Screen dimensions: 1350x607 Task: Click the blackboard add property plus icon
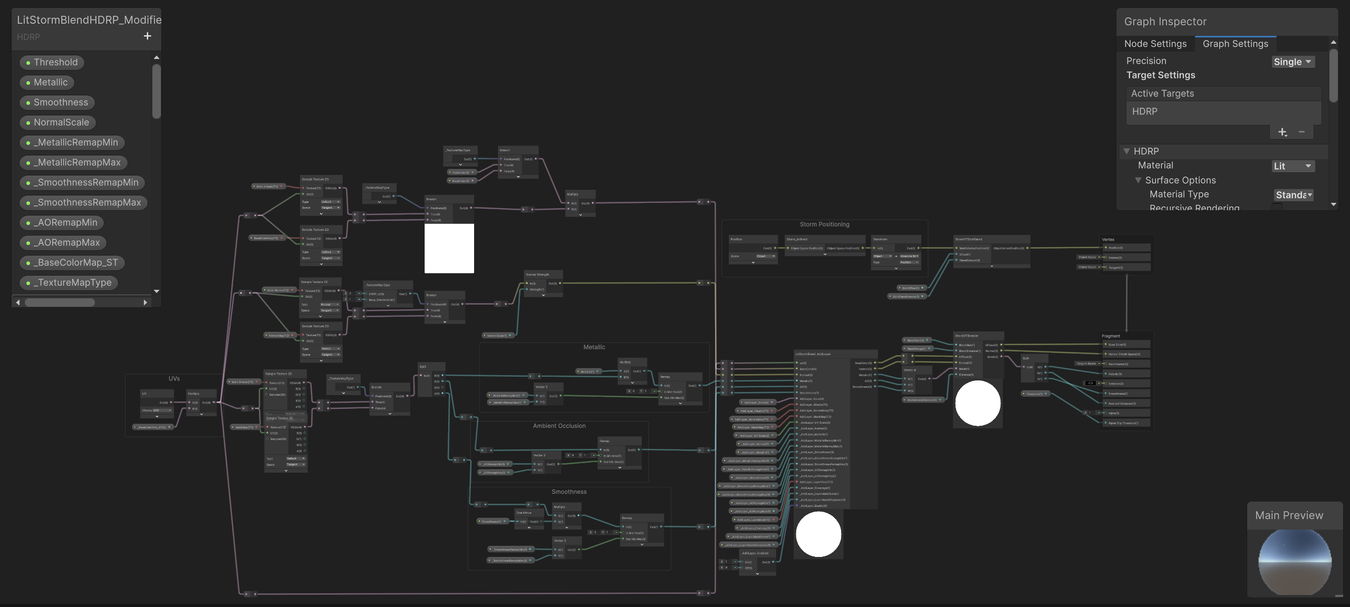pos(147,36)
